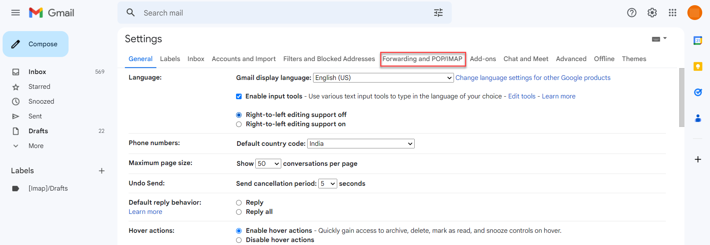Select Right-to-left editing support off
This screenshot has width=710, height=245.
[x=239, y=115]
